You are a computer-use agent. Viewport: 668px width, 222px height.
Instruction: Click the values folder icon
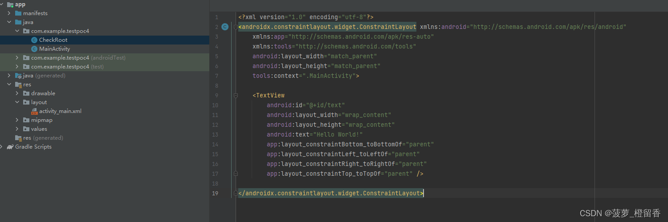26,129
